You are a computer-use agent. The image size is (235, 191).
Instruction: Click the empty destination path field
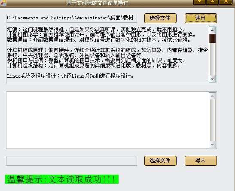click(71, 161)
